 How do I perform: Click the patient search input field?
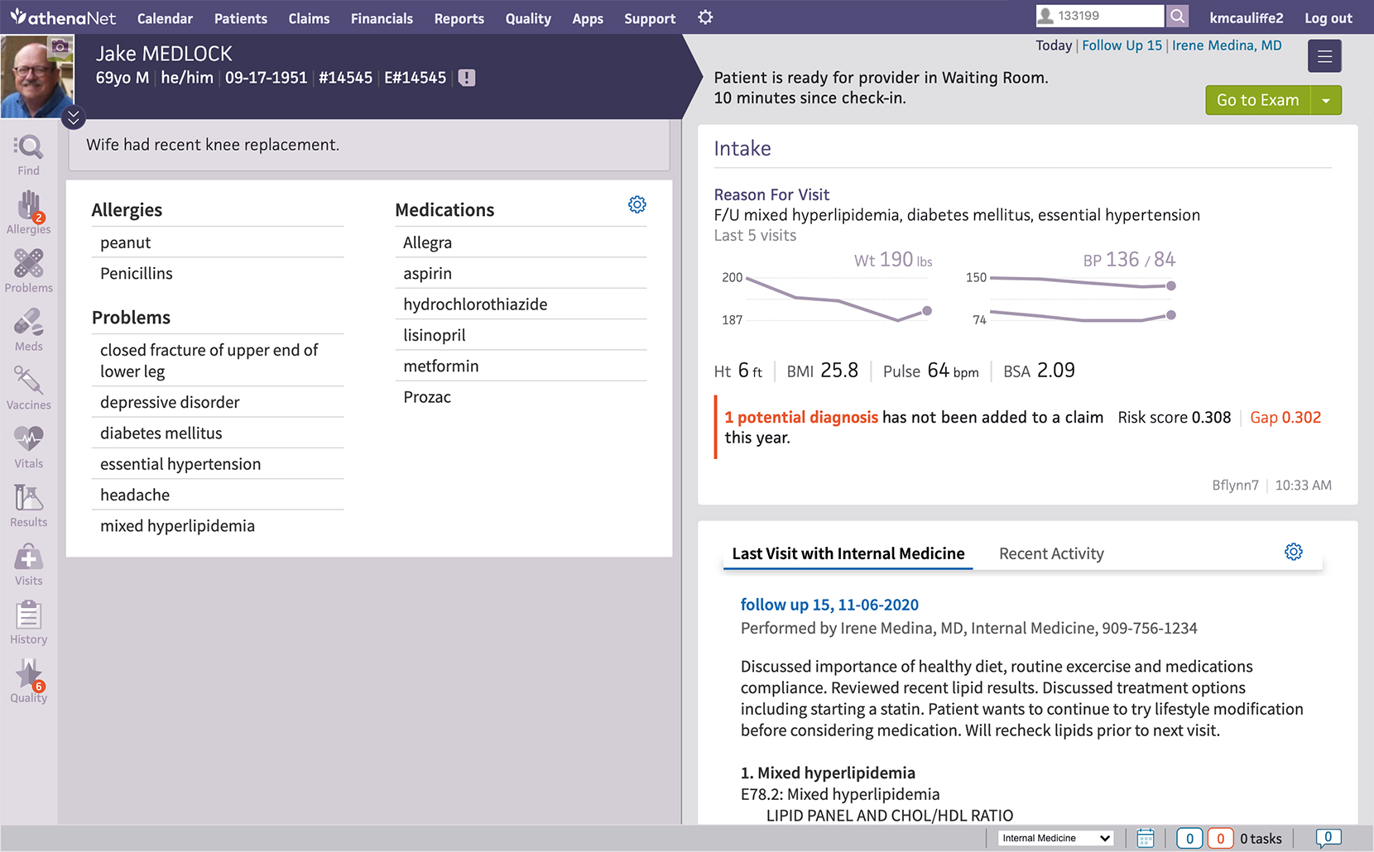1100,16
